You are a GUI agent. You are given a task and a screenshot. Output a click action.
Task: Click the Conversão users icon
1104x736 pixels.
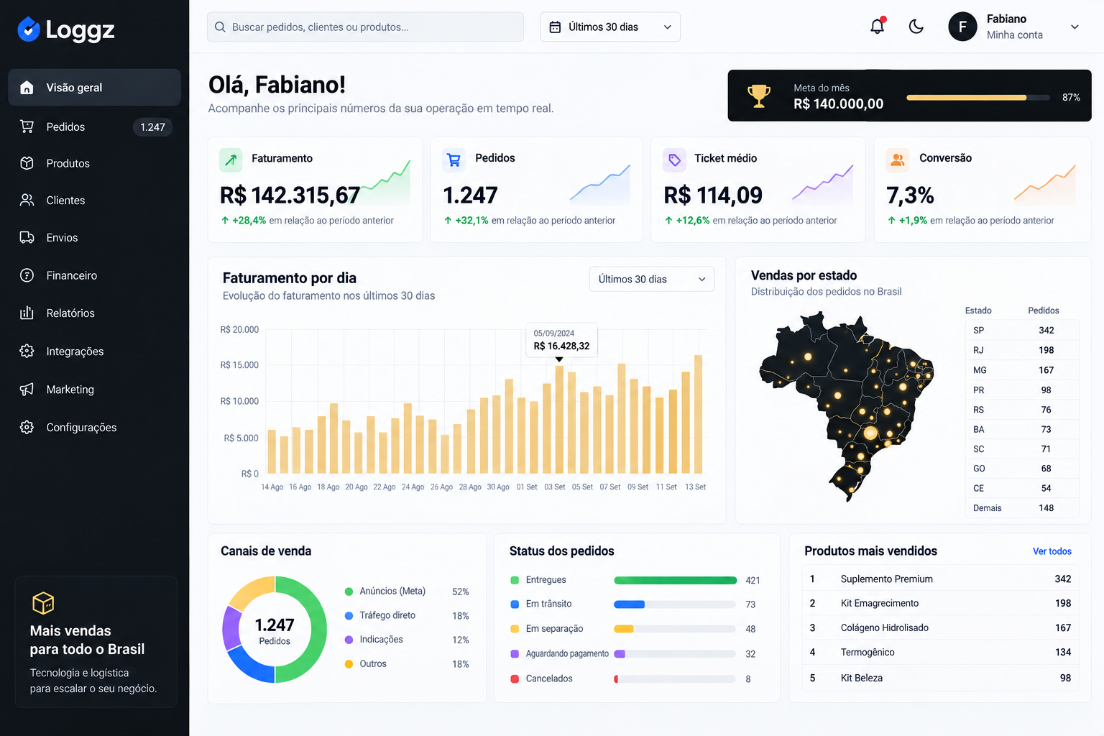coord(898,160)
